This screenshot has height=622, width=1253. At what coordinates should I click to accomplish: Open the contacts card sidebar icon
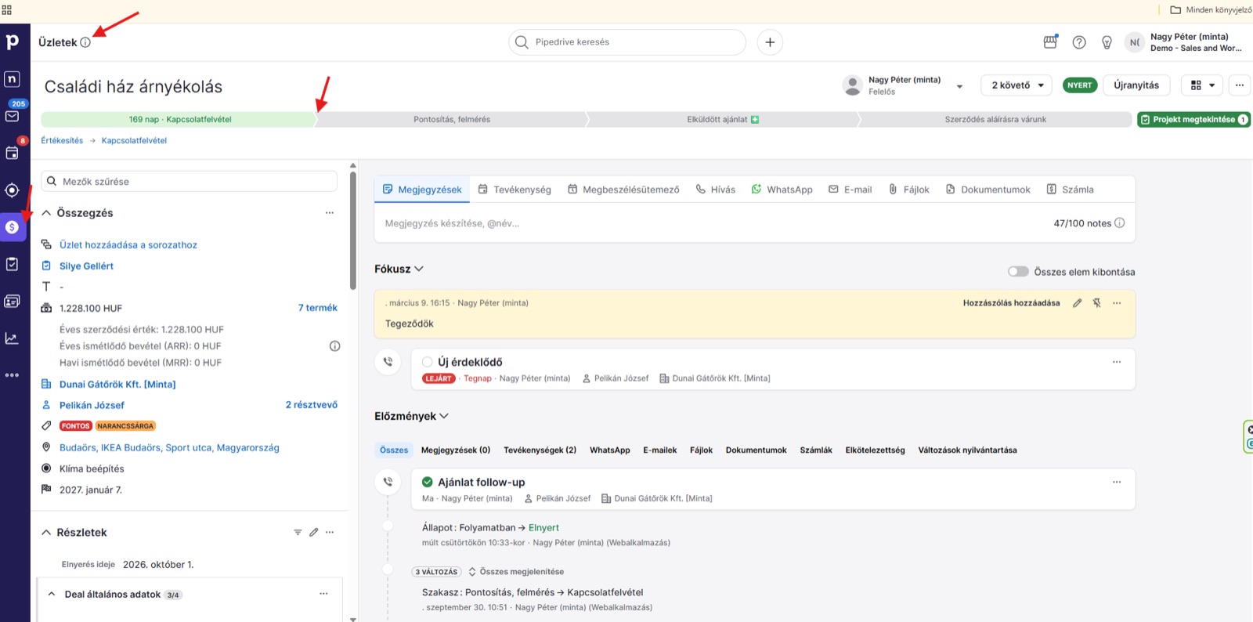point(13,301)
